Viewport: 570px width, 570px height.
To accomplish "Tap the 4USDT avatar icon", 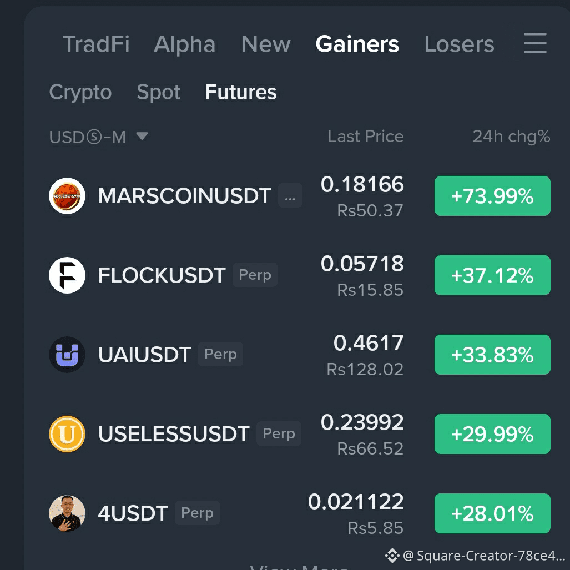I will click(67, 513).
